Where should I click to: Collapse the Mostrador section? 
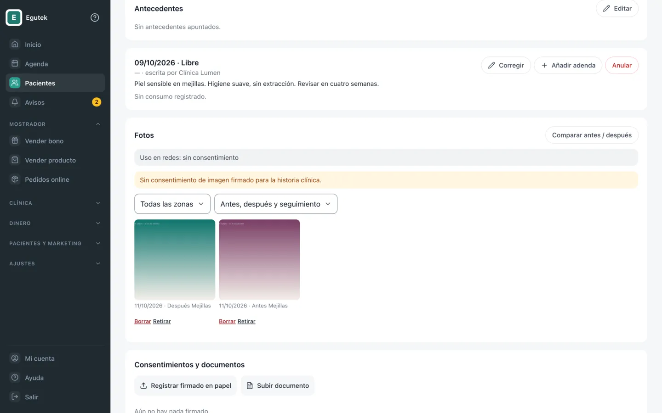click(55, 124)
